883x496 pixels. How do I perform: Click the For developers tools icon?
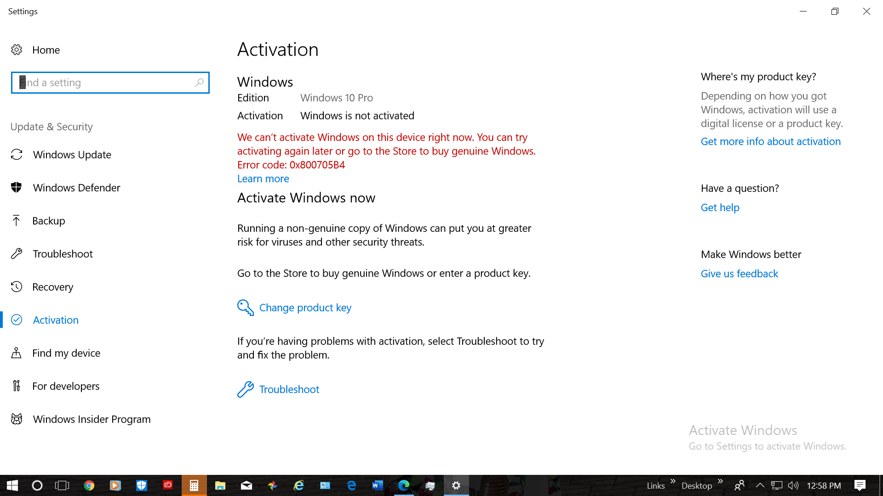[x=17, y=386]
